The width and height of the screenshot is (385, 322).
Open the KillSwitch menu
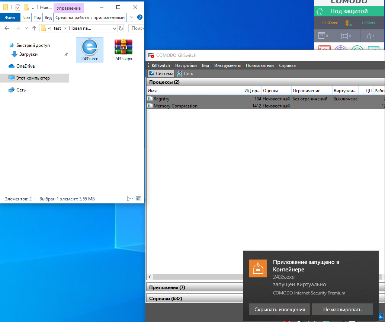point(161,65)
